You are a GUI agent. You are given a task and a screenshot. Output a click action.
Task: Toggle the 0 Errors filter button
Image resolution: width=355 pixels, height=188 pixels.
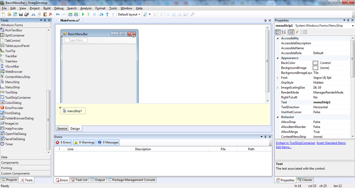tap(63, 142)
